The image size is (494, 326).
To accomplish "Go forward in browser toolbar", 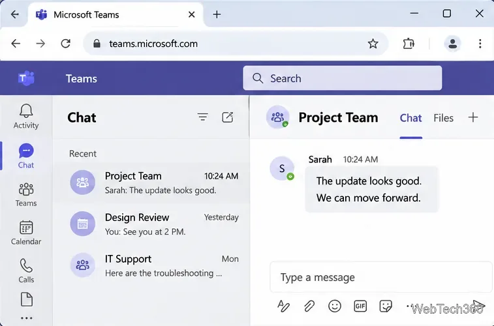I will [x=40, y=44].
